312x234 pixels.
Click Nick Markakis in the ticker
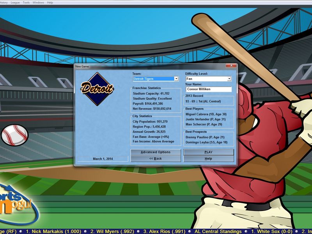53,231
